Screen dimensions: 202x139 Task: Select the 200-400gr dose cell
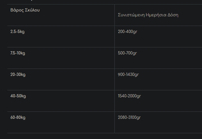click(127, 32)
